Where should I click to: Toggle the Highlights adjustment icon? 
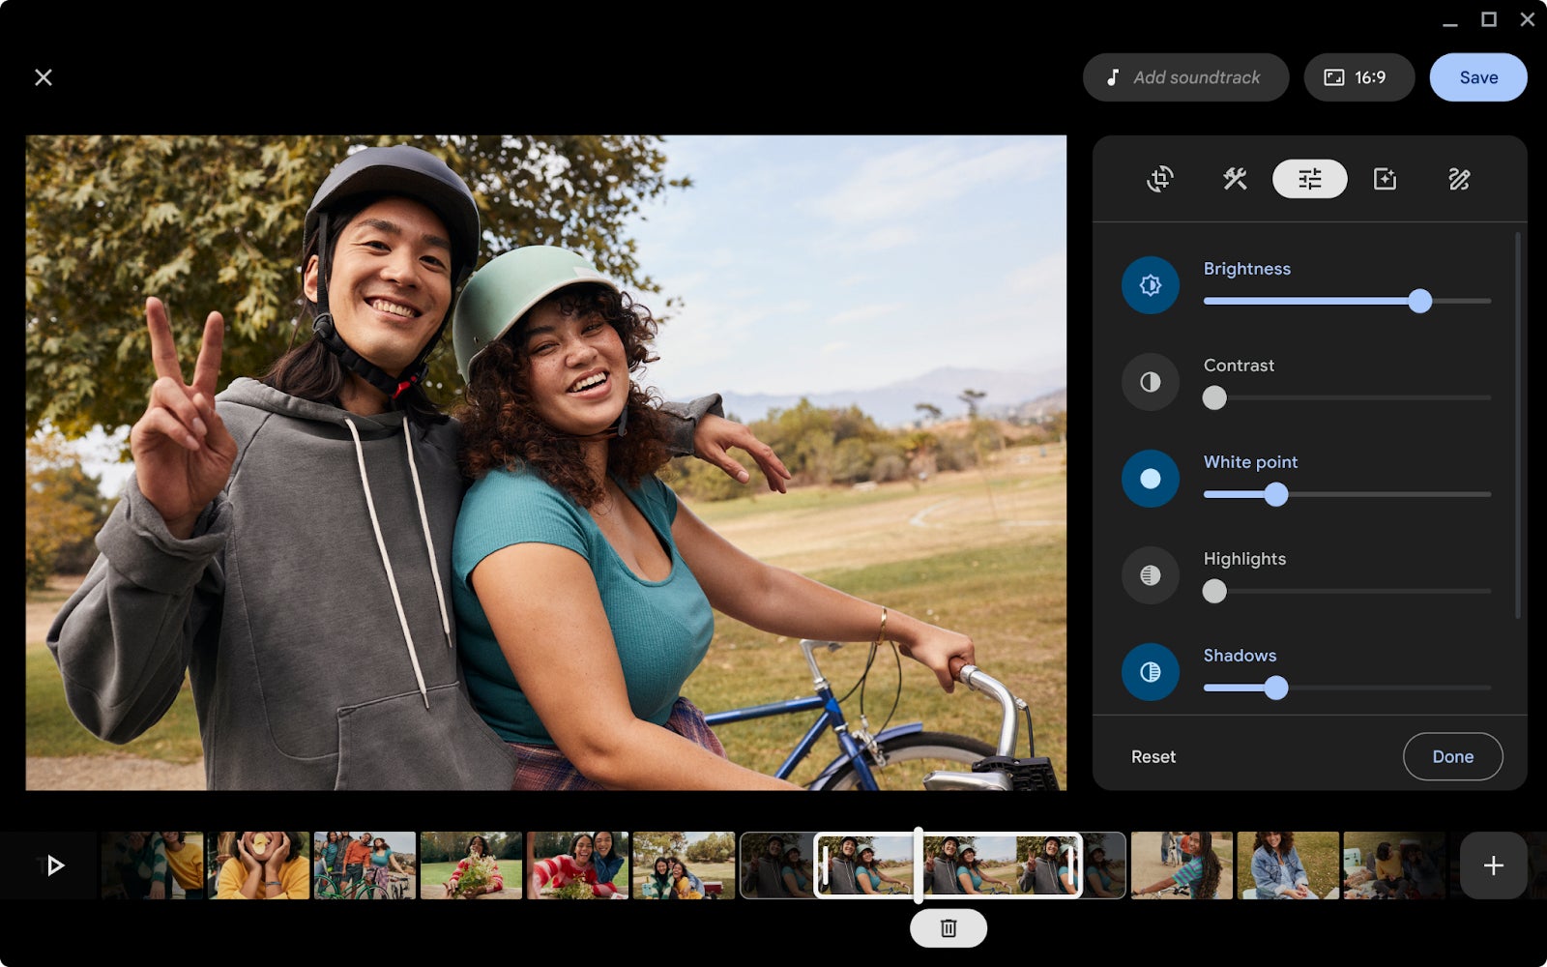[1151, 575]
